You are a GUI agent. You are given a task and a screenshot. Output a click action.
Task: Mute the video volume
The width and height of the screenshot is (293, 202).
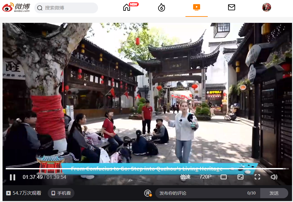[x=274, y=177]
